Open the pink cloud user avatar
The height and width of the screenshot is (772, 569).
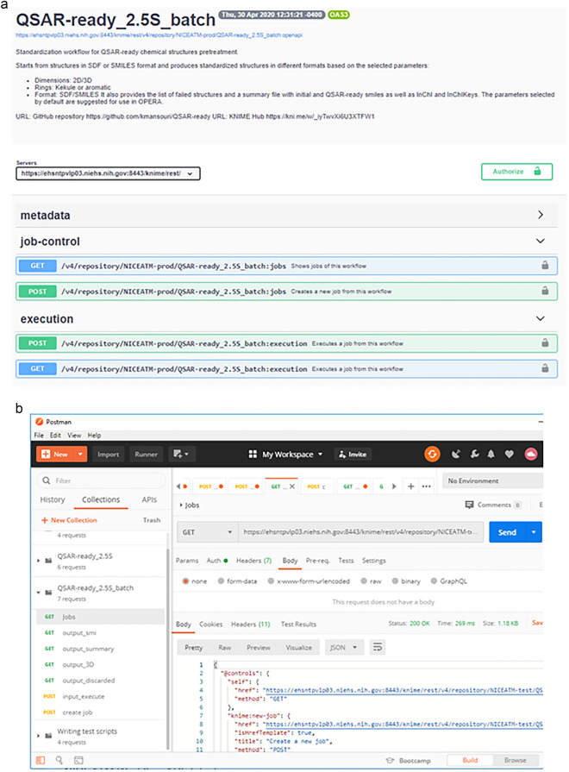click(x=530, y=454)
